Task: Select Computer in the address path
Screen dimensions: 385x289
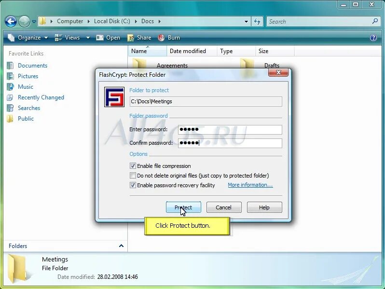Action: pos(70,21)
